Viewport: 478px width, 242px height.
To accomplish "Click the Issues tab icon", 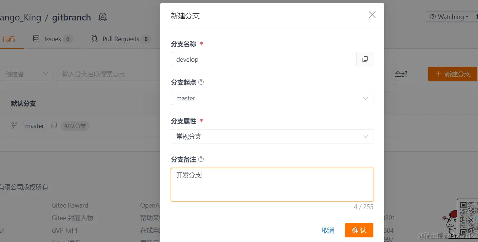I will [x=36, y=39].
